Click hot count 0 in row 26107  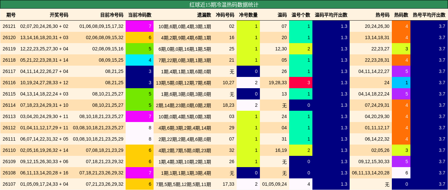401,184
